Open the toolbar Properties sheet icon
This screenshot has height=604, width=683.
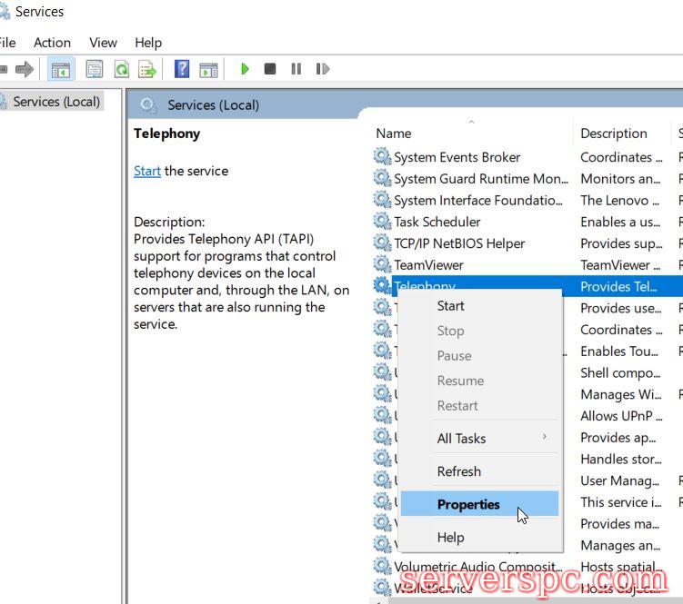(x=94, y=69)
